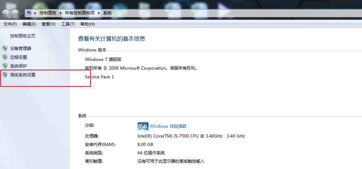362x169 pixels.
Task: Click the Forward navigation arrow button
Action: point(15,13)
